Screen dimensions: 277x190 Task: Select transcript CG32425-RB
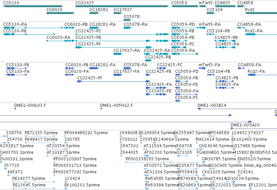(148, 60)
